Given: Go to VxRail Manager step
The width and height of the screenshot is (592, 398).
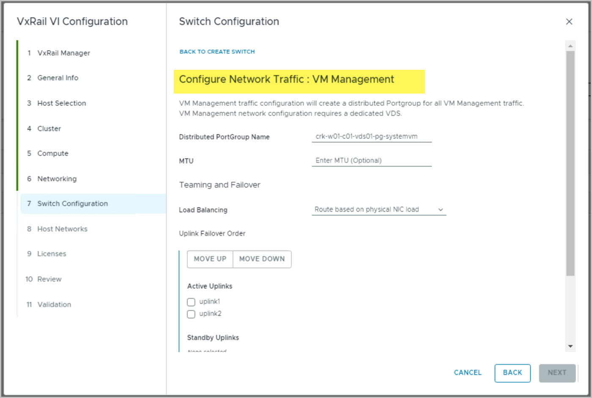Looking at the screenshot, I should (x=63, y=53).
